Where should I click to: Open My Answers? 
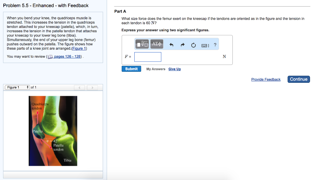coord(156,69)
